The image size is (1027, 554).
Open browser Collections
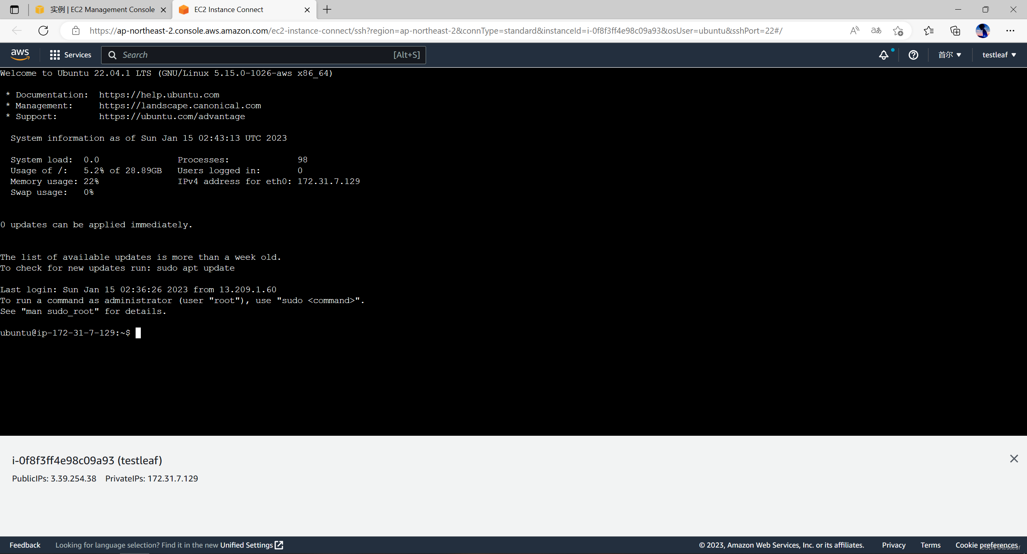[x=955, y=31]
